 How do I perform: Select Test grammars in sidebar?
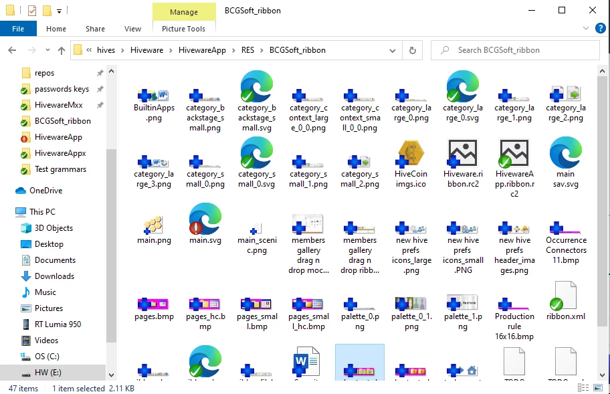(60, 169)
